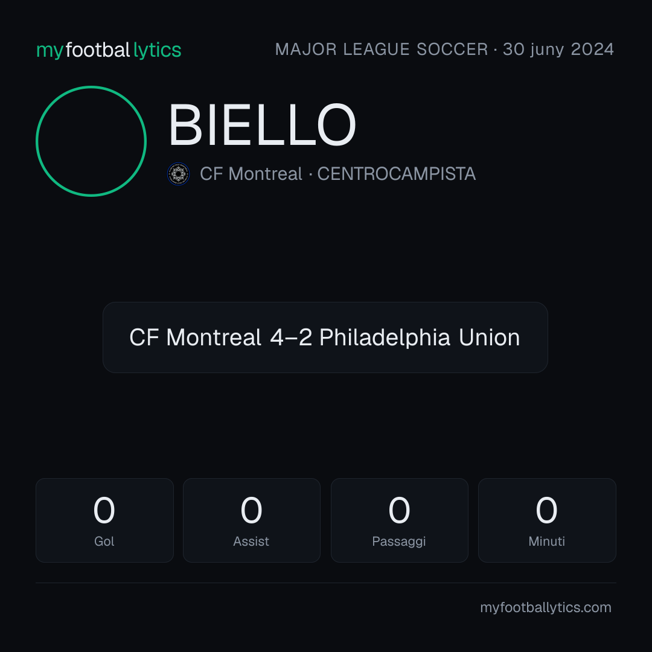Select the Major League Soccer competition text
Screen dimensions: 652x652
point(382,50)
